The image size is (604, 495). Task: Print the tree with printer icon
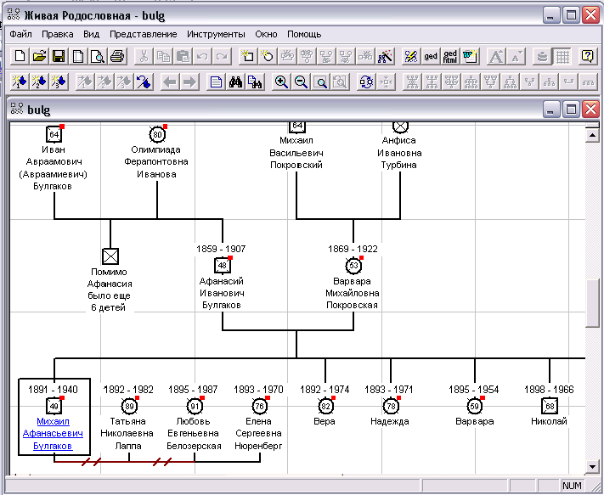tap(117, 57)
